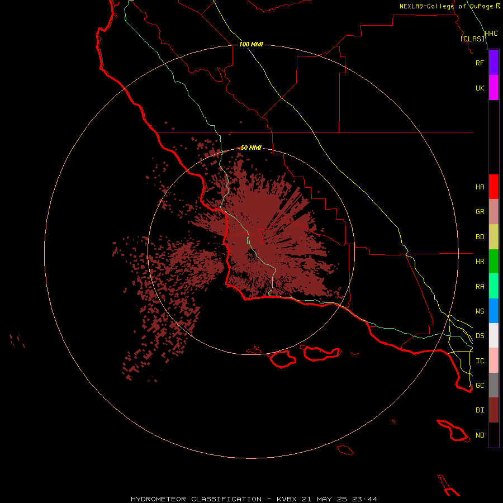Click the UK magenta legend swatch

[x=493, y=88]
